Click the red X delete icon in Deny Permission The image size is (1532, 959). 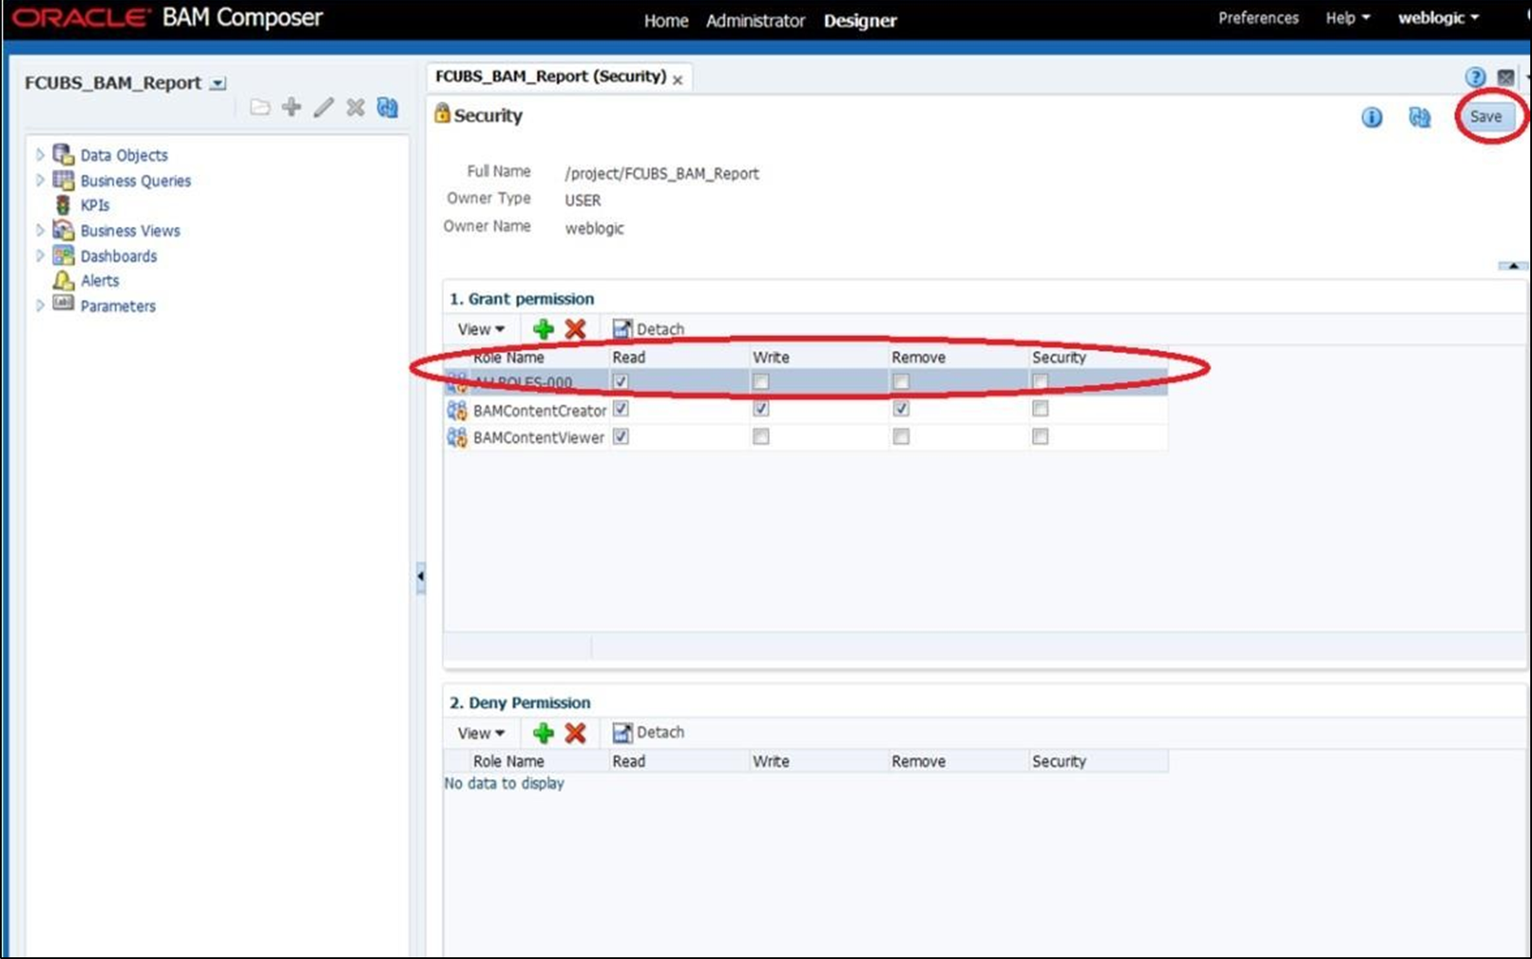(x=575, y=732)
